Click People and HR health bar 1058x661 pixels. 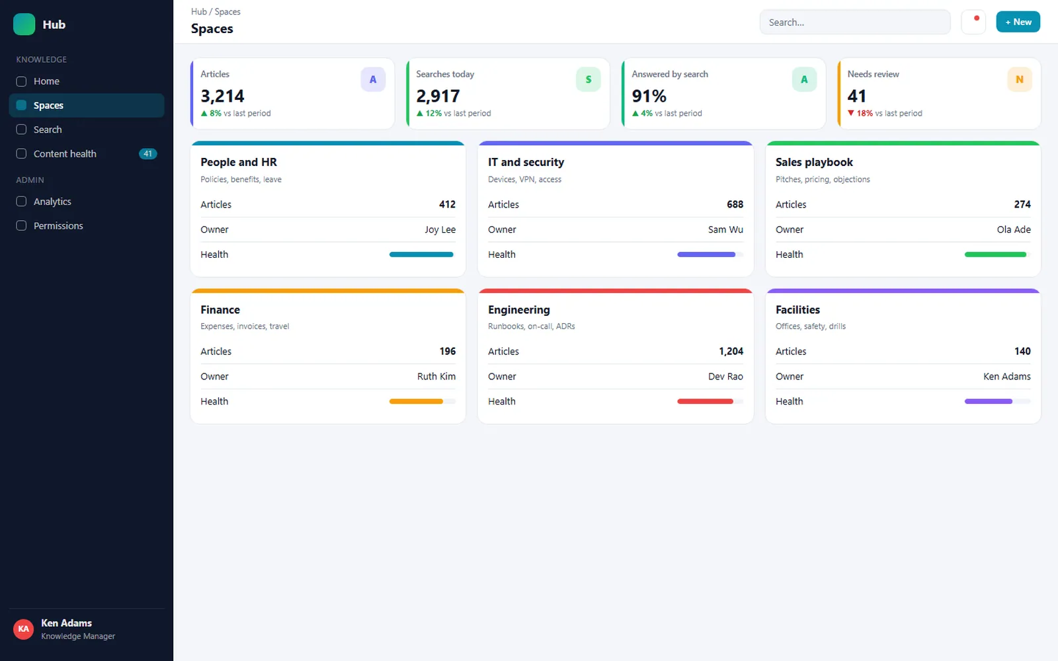[x=423, y=254]
